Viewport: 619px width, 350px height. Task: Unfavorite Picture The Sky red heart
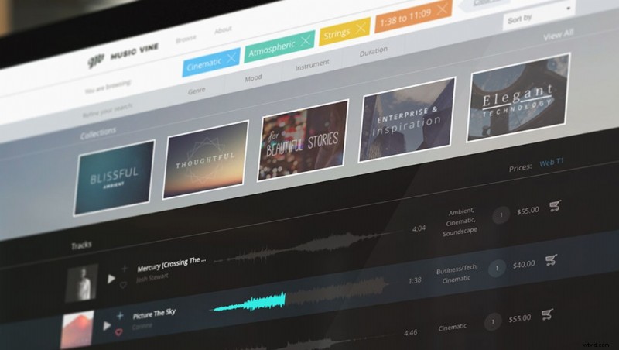pos(119,333)
